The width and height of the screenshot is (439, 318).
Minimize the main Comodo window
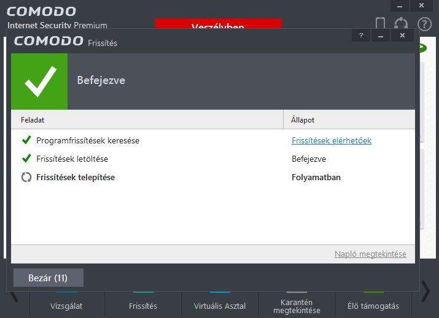[x=400, y=6]
